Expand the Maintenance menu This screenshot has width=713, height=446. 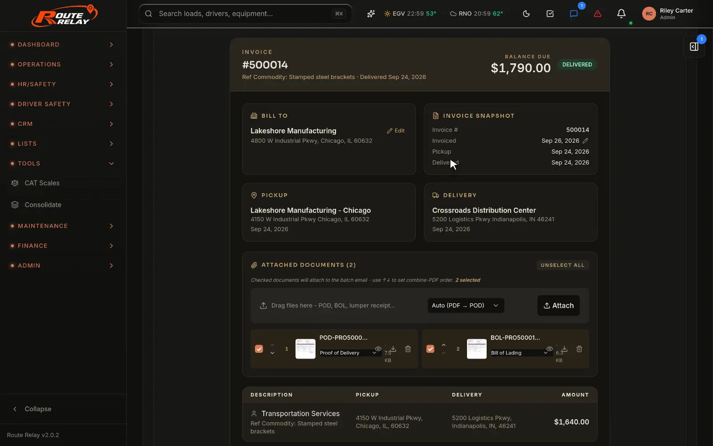coord(62,226)
